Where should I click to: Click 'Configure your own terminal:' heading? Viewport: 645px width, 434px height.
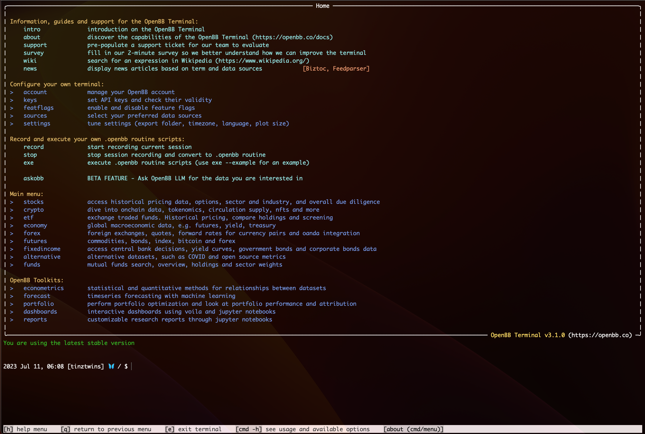coord(57,84)
